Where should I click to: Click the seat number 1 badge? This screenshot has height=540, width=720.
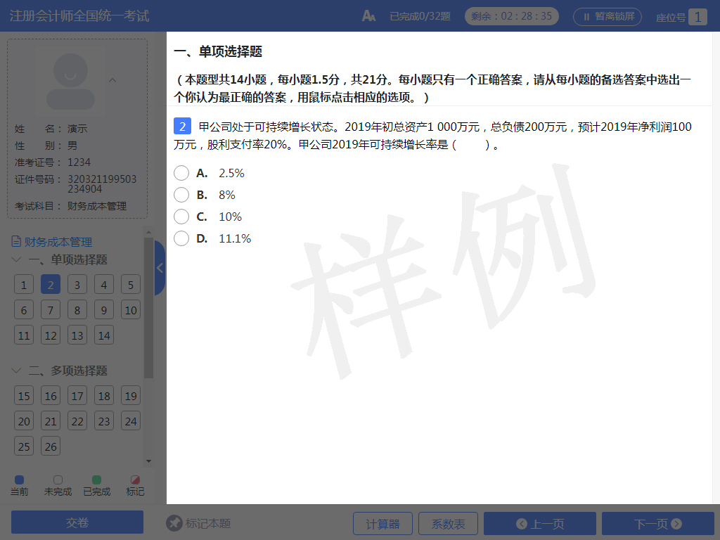pos(697,17)
